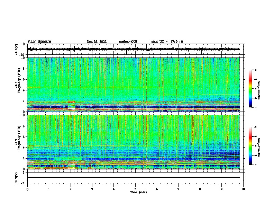Select the date text 'Dec. 25, 2022'
The image size is (274, 212).
[x=97, y=42]
